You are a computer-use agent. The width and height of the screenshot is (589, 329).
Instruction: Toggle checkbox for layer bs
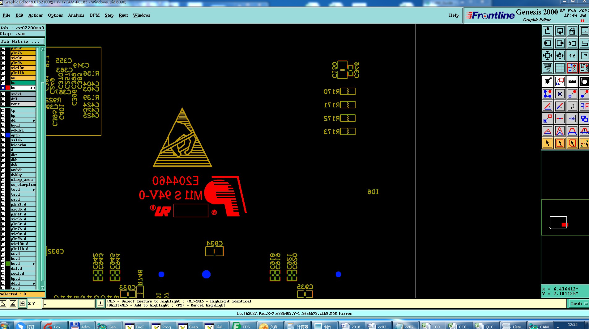click(3, 83)
